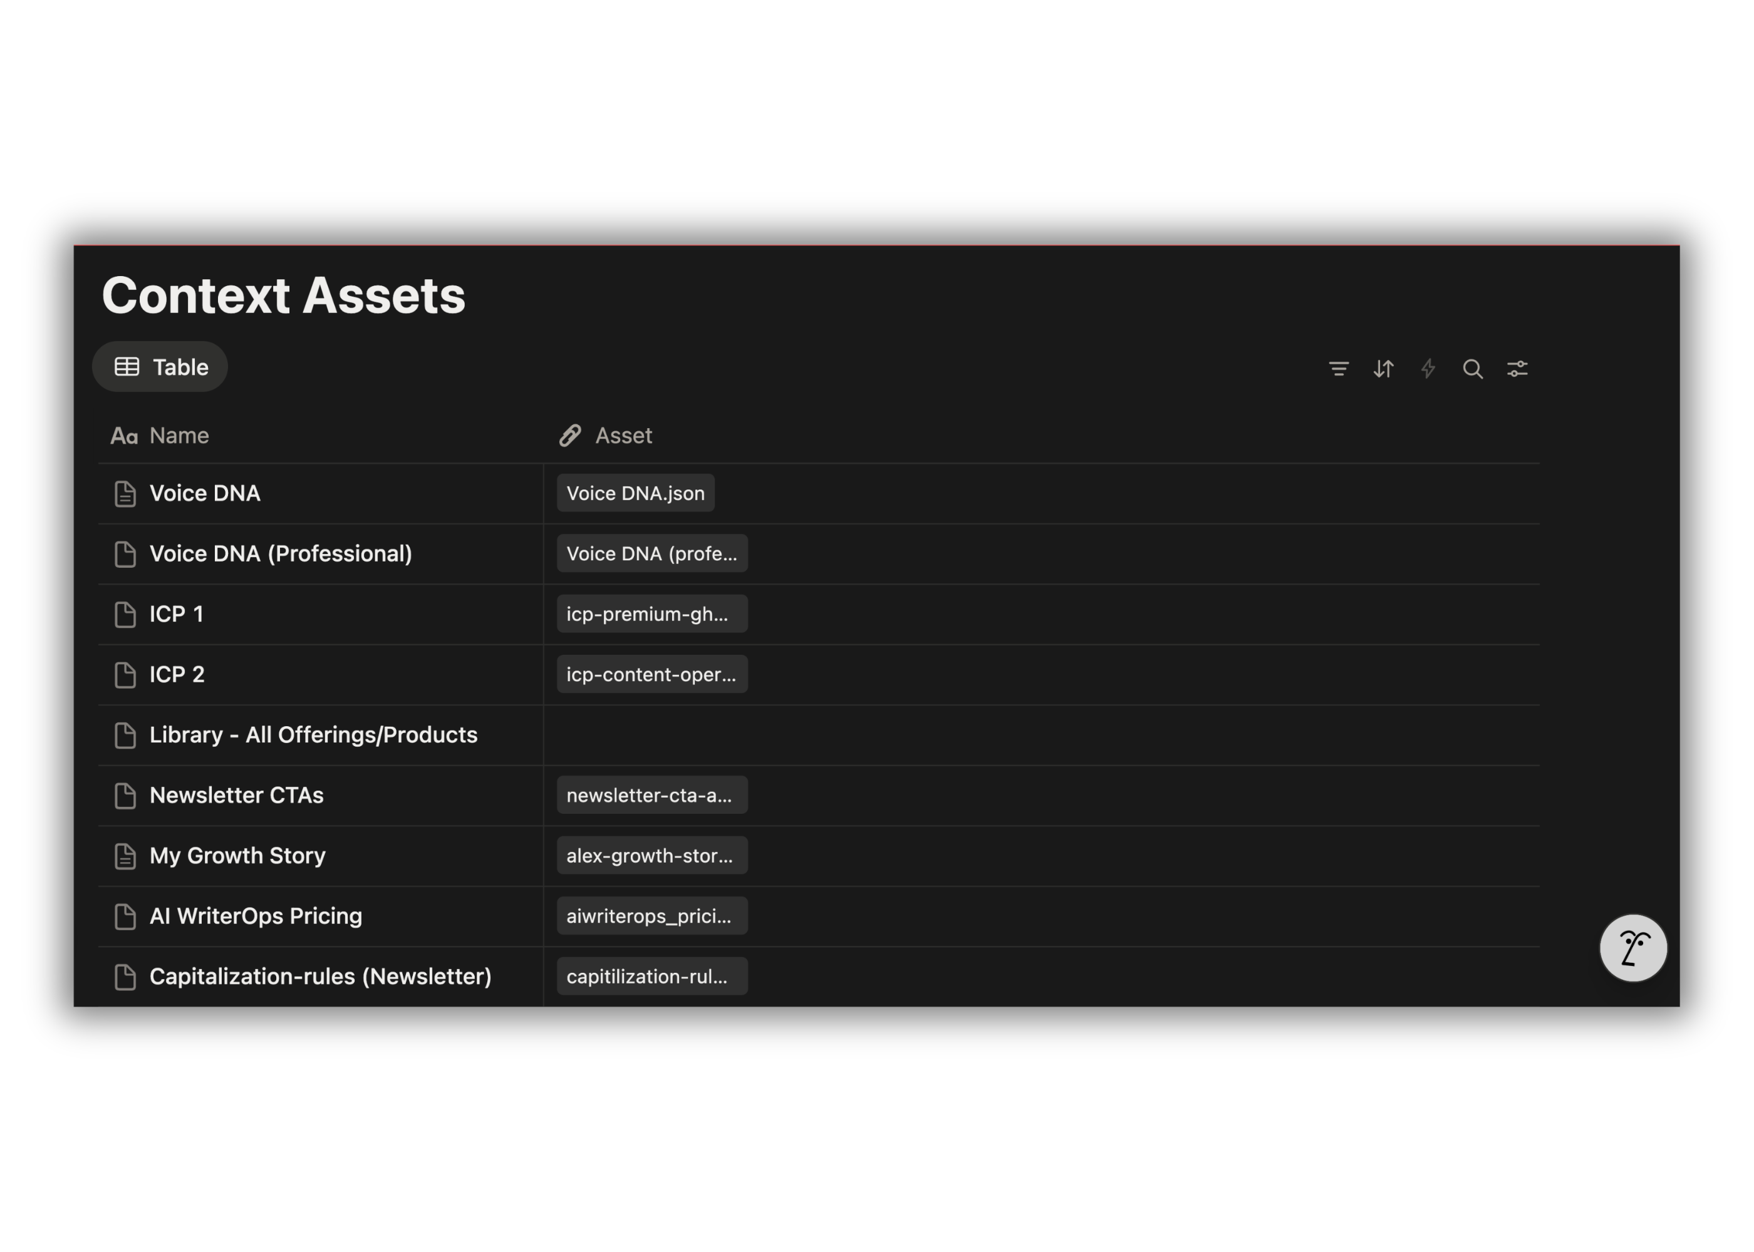The image size is (1754, 1252).
Task: Open the ICP 2 page
Action: pos(177,675)
